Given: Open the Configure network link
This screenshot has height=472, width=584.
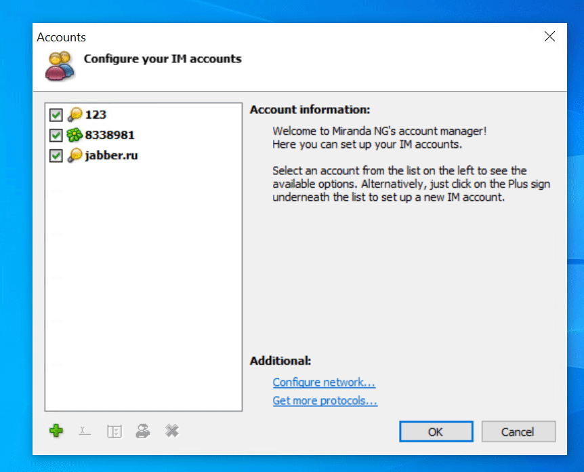Looking at the screenshot, I should [324, 382].
